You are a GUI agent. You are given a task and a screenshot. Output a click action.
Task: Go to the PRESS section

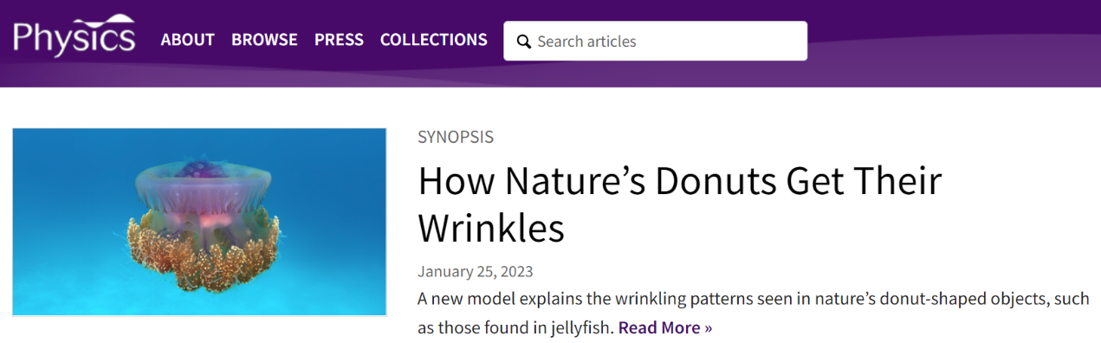point(339,40)
